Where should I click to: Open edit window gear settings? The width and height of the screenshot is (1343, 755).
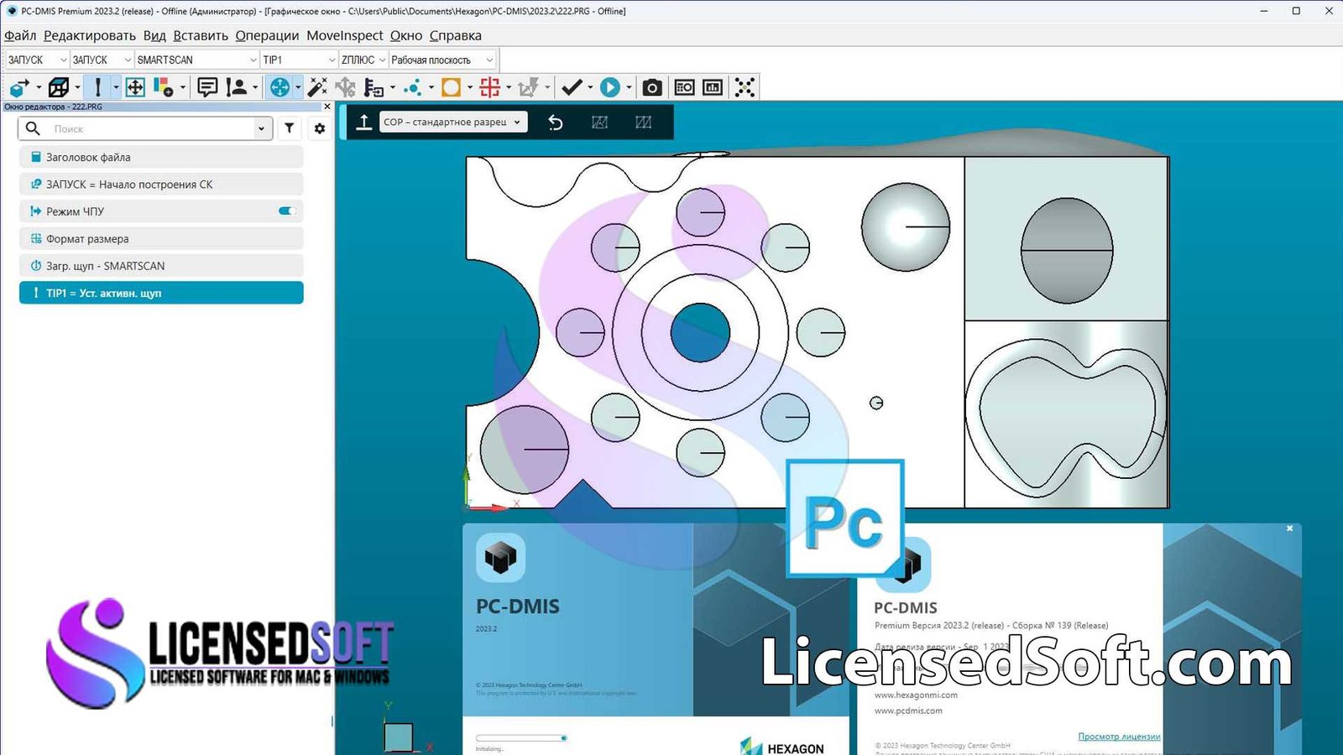click(x=320, y=128)
